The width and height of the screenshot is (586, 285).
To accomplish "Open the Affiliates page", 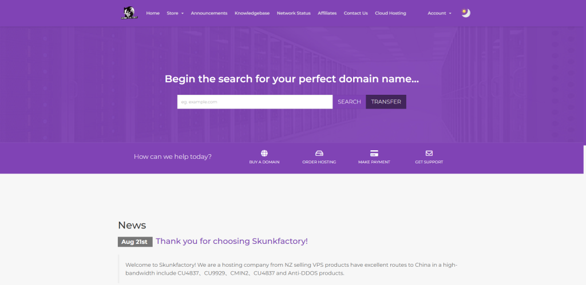I will tap(327, 13).
